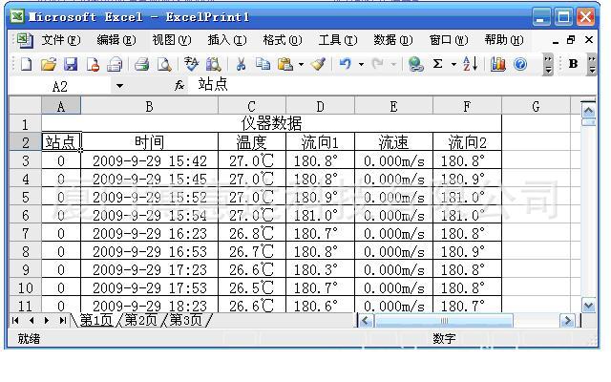
Task: Click the vertical scrollbar down arrow
Action: pos(588,306)
